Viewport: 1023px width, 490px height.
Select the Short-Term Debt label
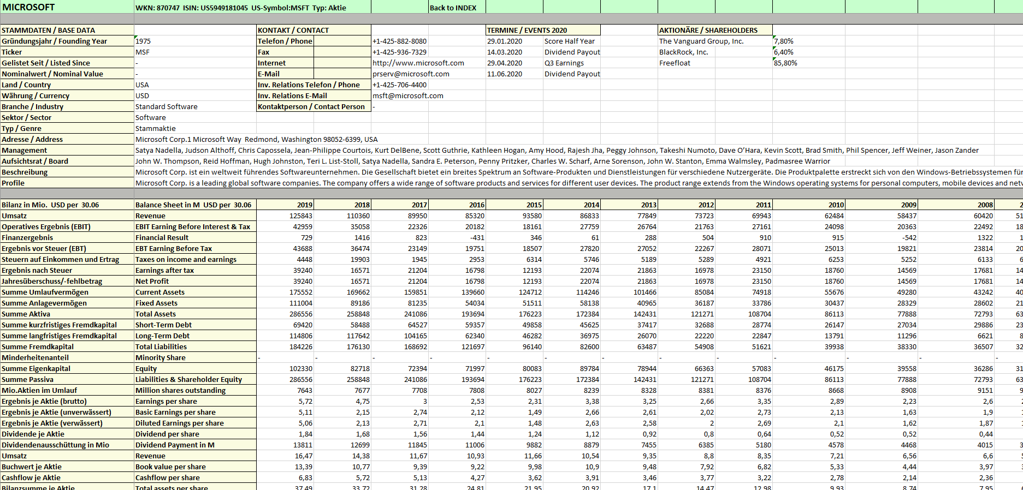point(196,325)
